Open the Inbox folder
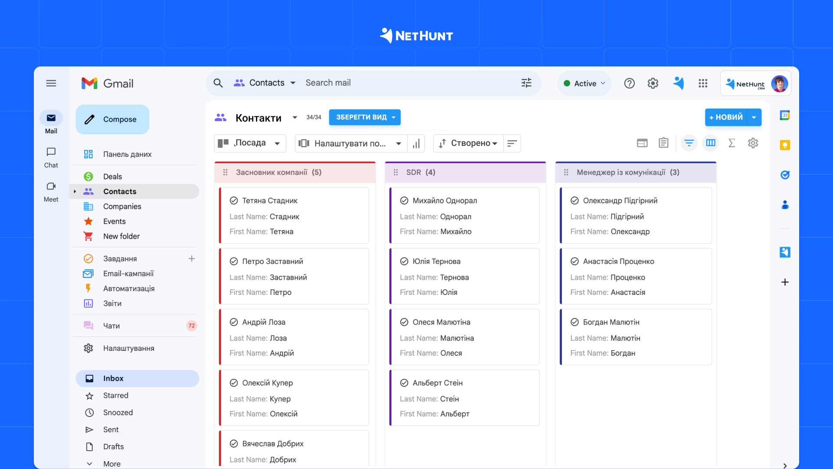 pyautogui.click(x=137, y=378)
